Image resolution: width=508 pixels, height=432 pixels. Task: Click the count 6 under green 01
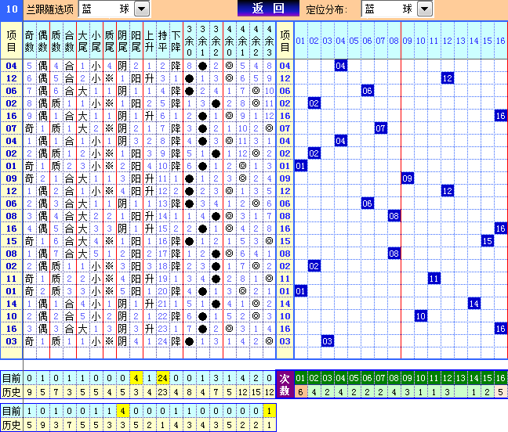pyautogui.click(x=301, y=392)
